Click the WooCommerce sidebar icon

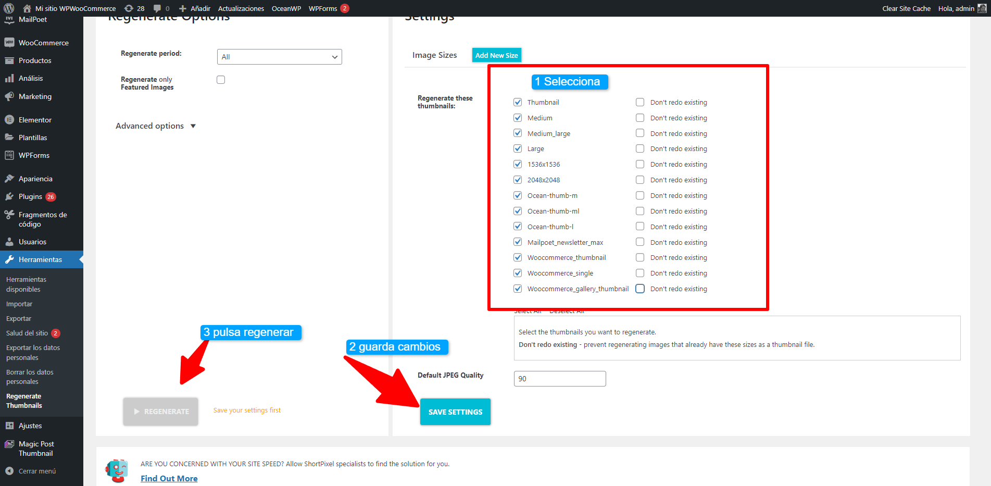9,43
